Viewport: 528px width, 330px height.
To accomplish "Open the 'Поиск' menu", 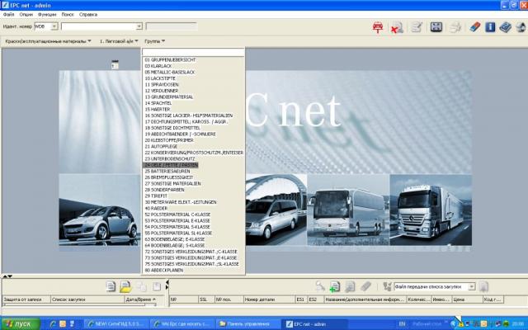I will [x=68, y=15].
